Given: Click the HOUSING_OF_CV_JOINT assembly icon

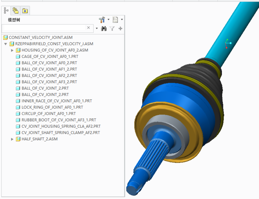Looking at the screenshot, I should click(18, 50).
